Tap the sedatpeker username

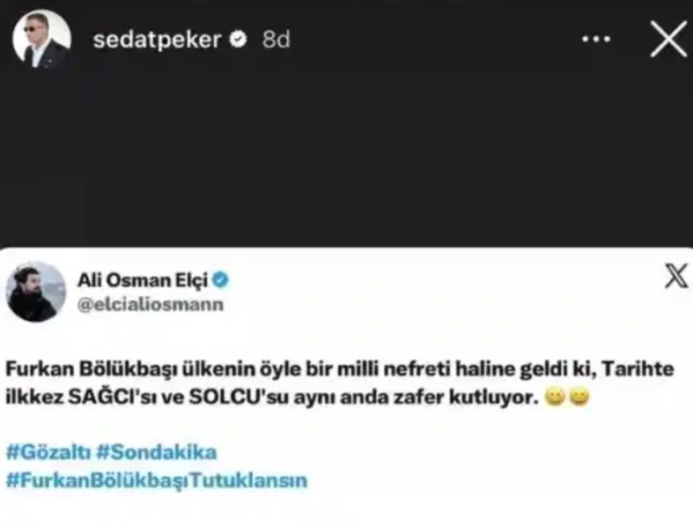157,40
